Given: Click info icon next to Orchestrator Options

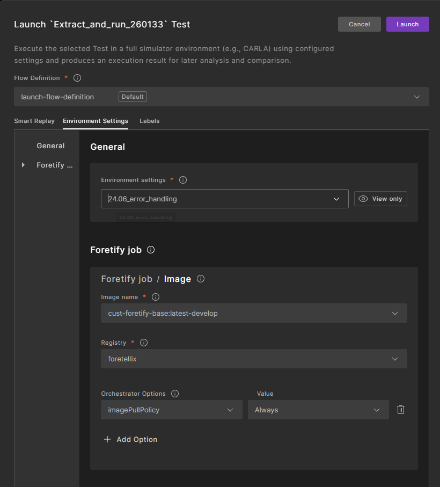Looking at the screenshot, I should pyautogui.click(x=175, y=394).
